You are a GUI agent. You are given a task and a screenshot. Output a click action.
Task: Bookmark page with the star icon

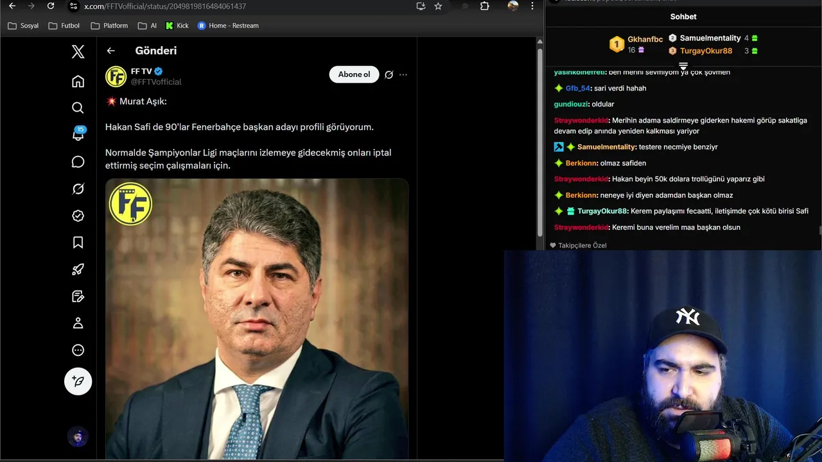coord(438,6)
